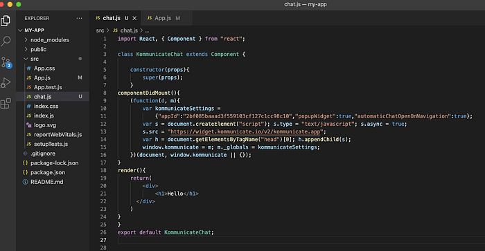
Task: Click the breadcrumb trailing ellipsis
Action: click(x=147, y=30)
